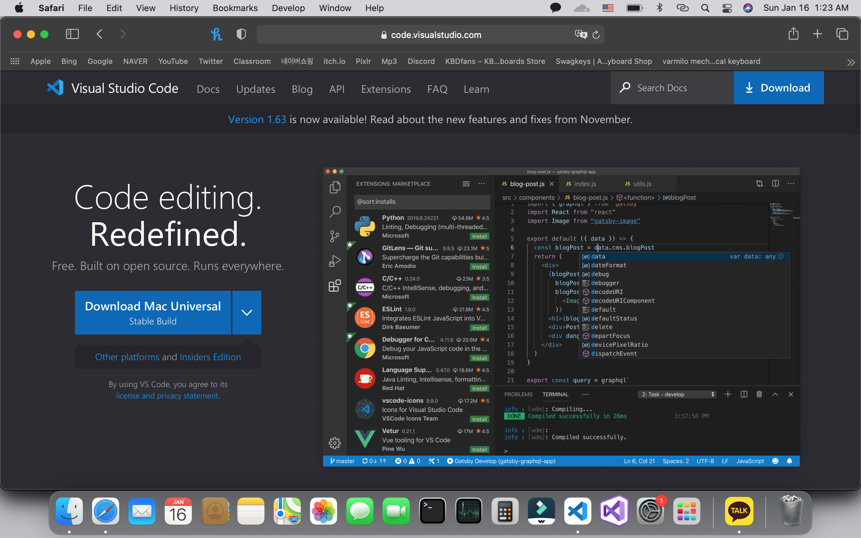Open KakaoTalk from the Dock
861x538 pixels.
tap(739, 511)
